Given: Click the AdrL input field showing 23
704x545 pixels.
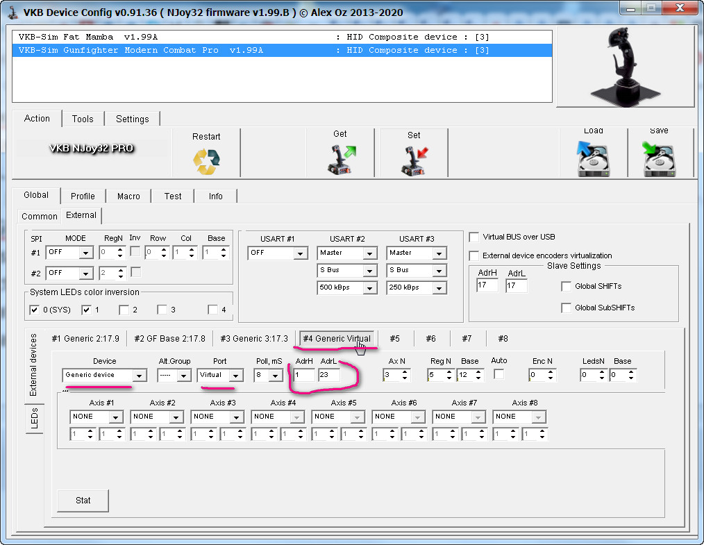Looking at the screenshot, I should point(329,376).
